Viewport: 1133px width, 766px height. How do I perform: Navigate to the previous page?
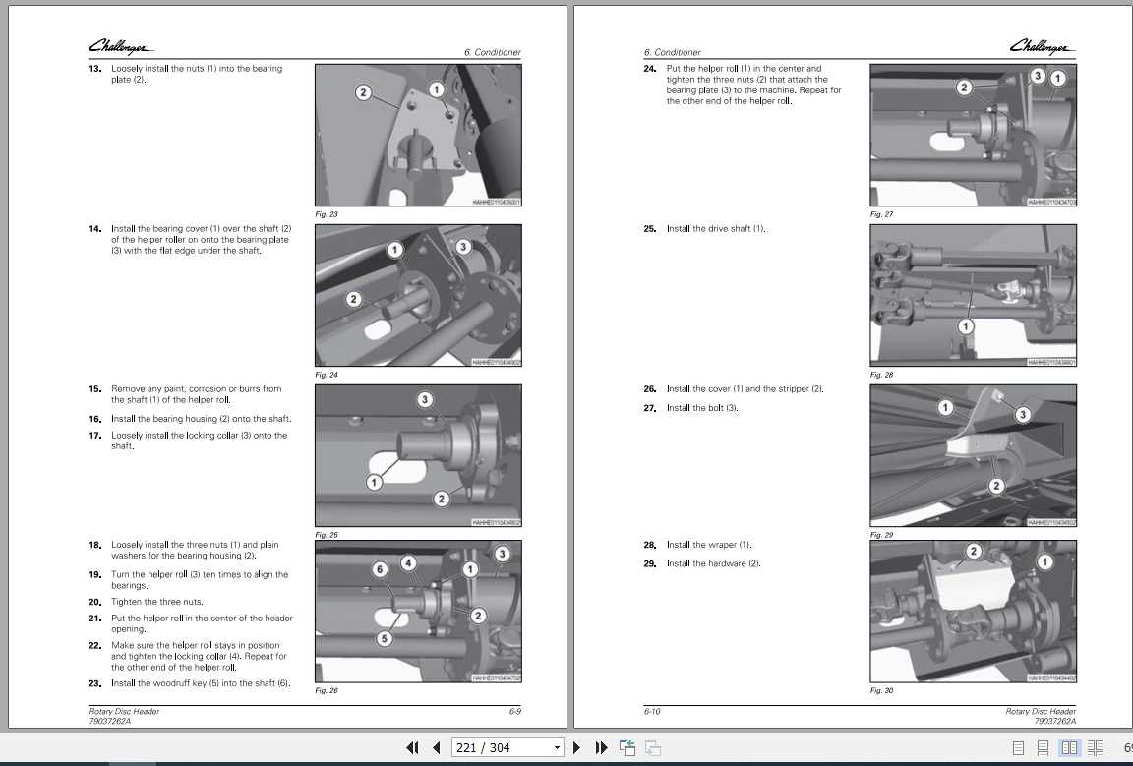(436, 747)
